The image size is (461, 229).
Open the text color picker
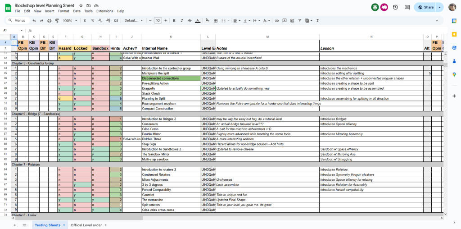pyautogui.click(x=197, y=21)
